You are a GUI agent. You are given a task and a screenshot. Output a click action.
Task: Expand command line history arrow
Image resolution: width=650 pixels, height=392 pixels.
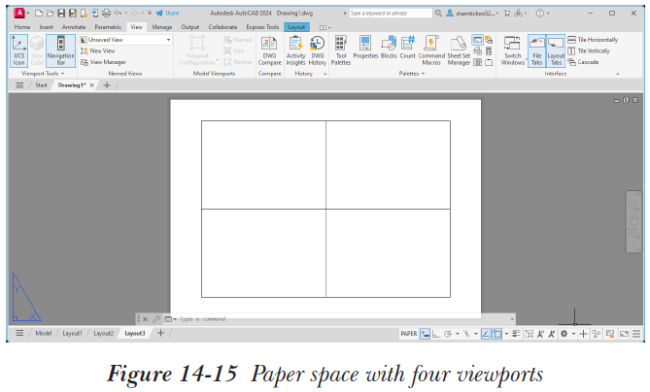(512, 318)
